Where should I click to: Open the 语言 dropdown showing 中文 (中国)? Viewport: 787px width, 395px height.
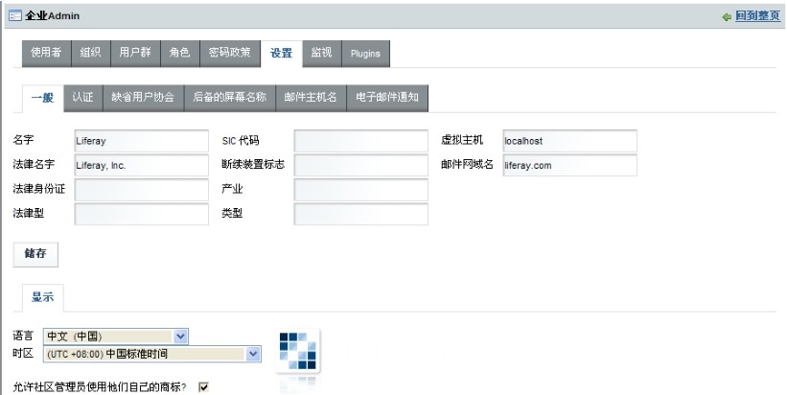[x=116, y=337]
